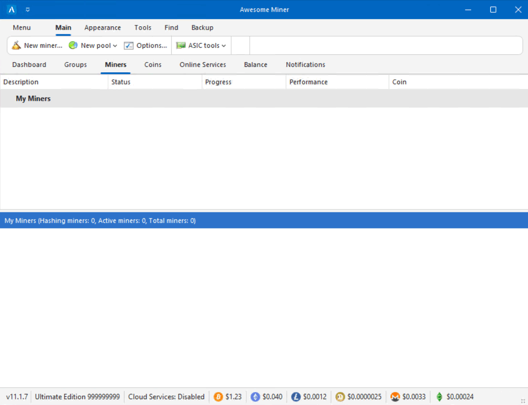Select the My Miners group row
The image size is (528, 405).
click(33, 99)
